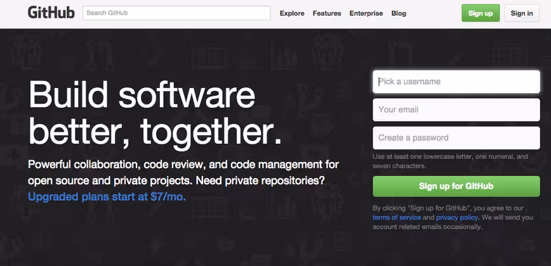Open the privacy policy link
Image resolution: width=551 pixels, height=266 pixels.
tap(457, 217)
